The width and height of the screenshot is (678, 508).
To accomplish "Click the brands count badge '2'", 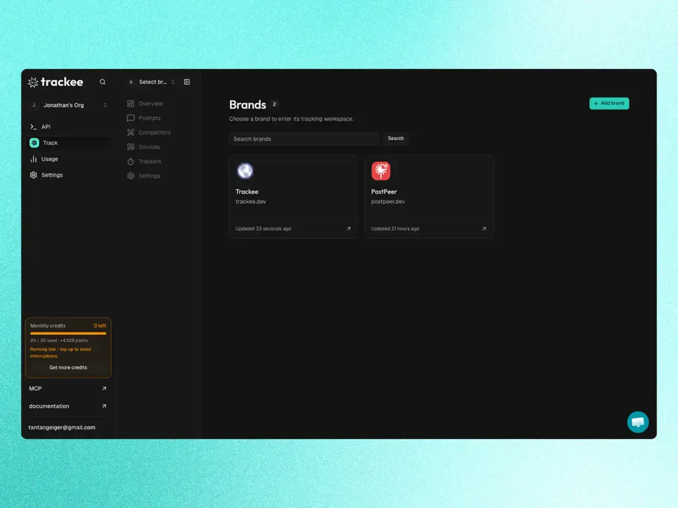I will coord(274,104).
